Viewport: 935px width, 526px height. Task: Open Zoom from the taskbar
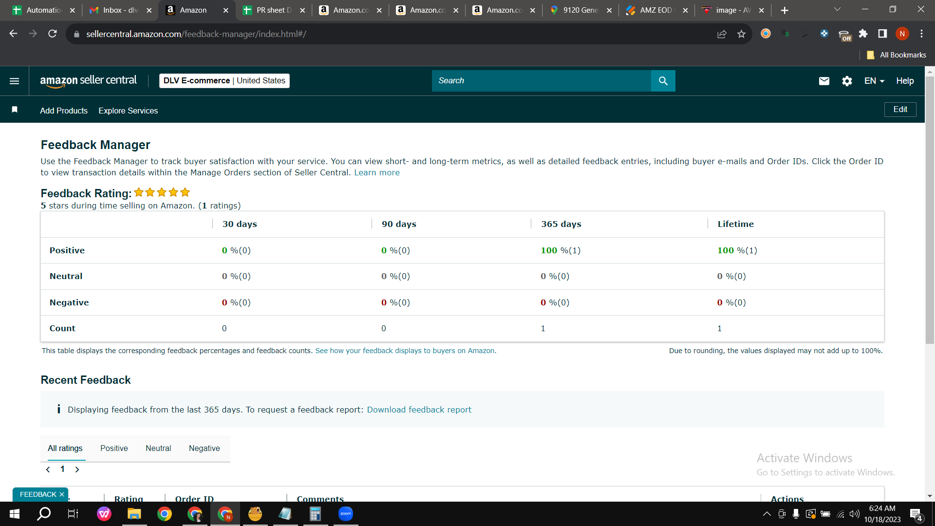pos(346,514)
